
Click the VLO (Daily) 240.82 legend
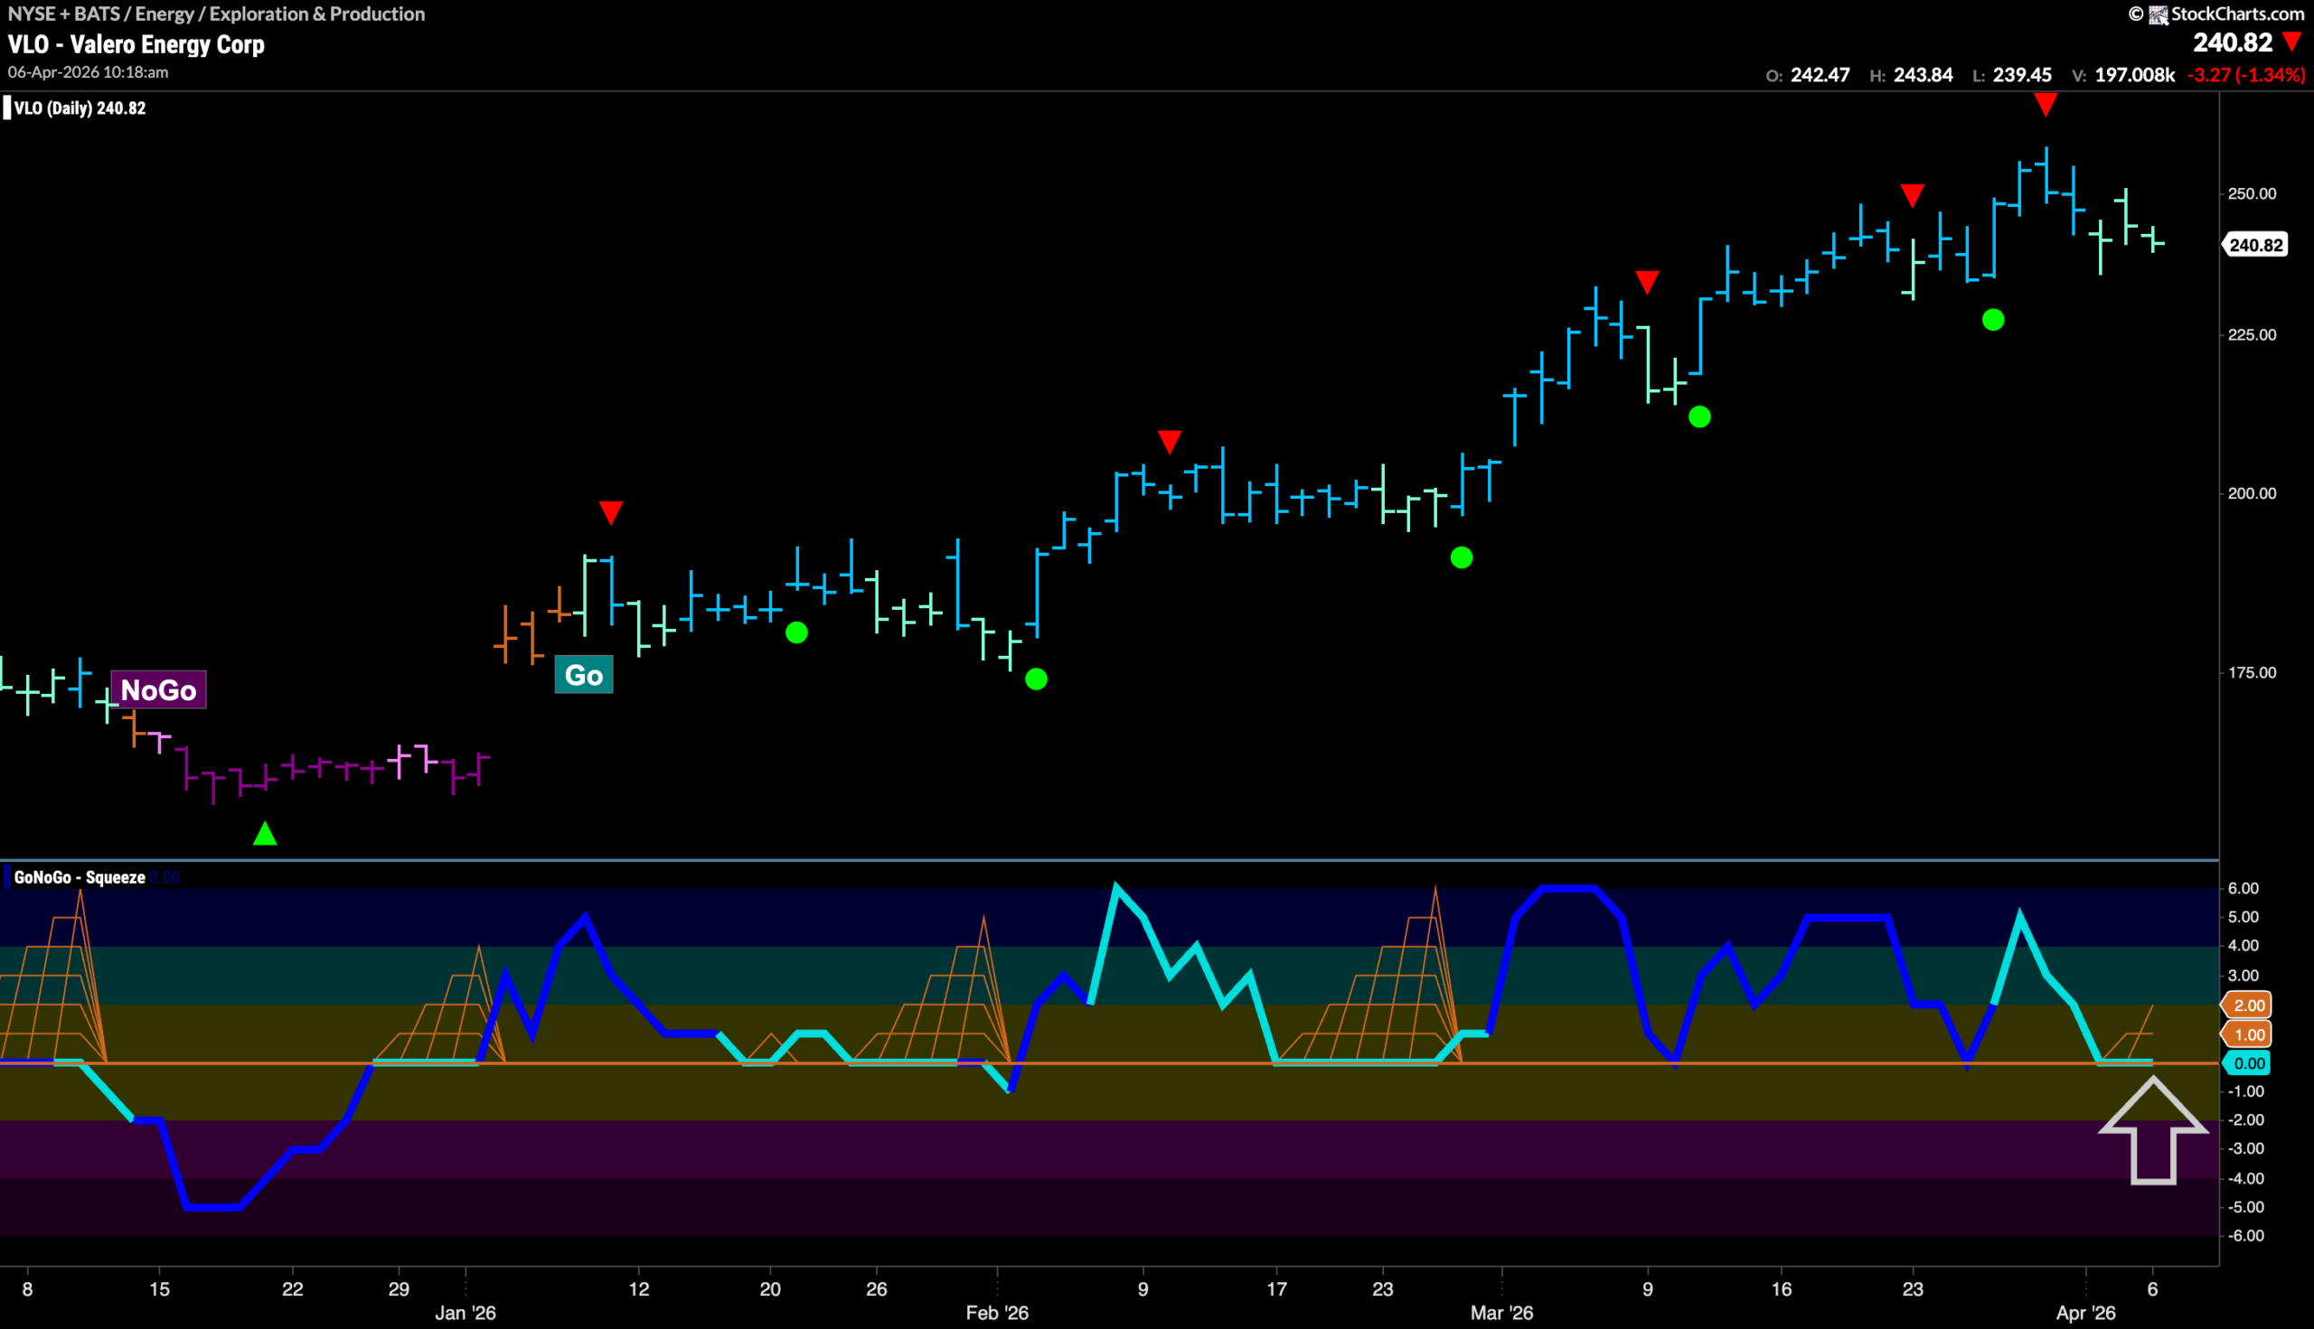click(80, 108)
